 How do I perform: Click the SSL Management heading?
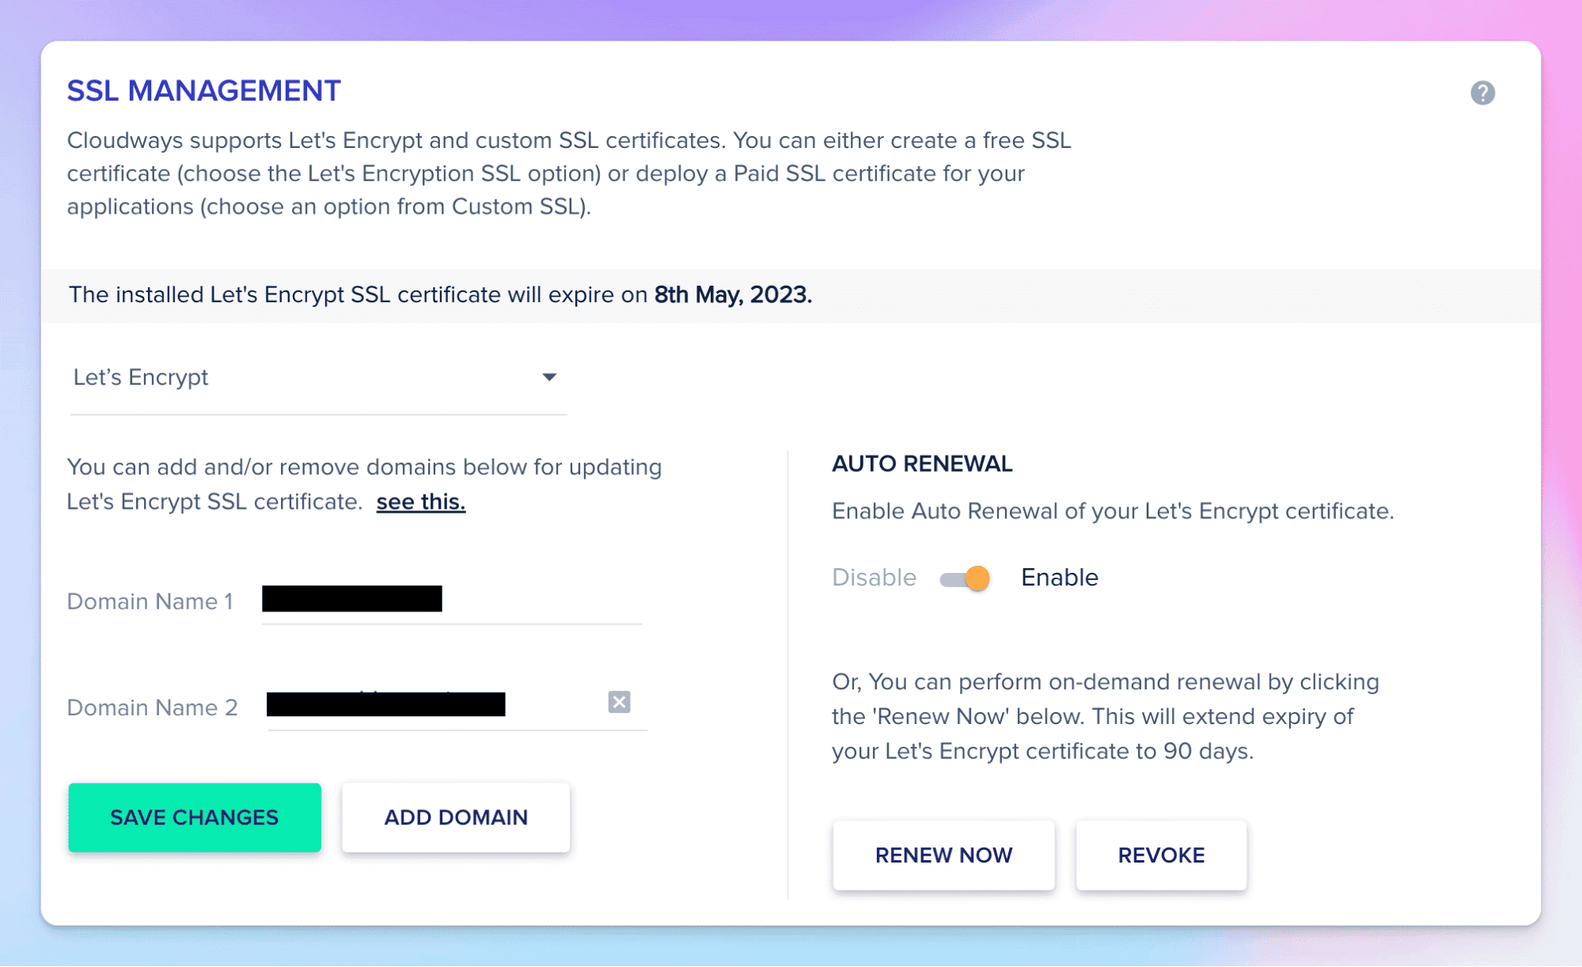click(203, 91)
